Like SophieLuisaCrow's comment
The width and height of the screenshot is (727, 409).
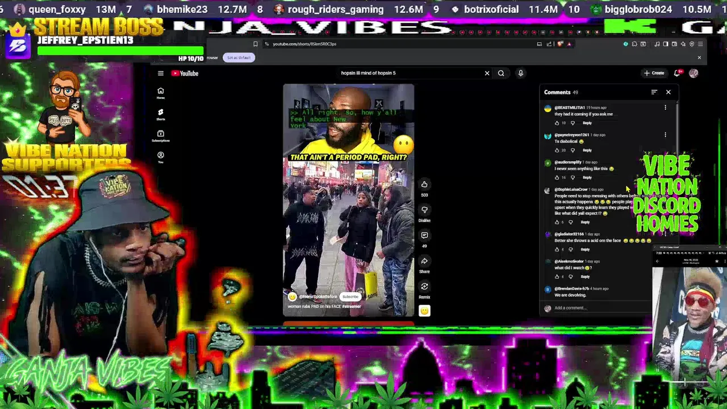pos(557,222)
